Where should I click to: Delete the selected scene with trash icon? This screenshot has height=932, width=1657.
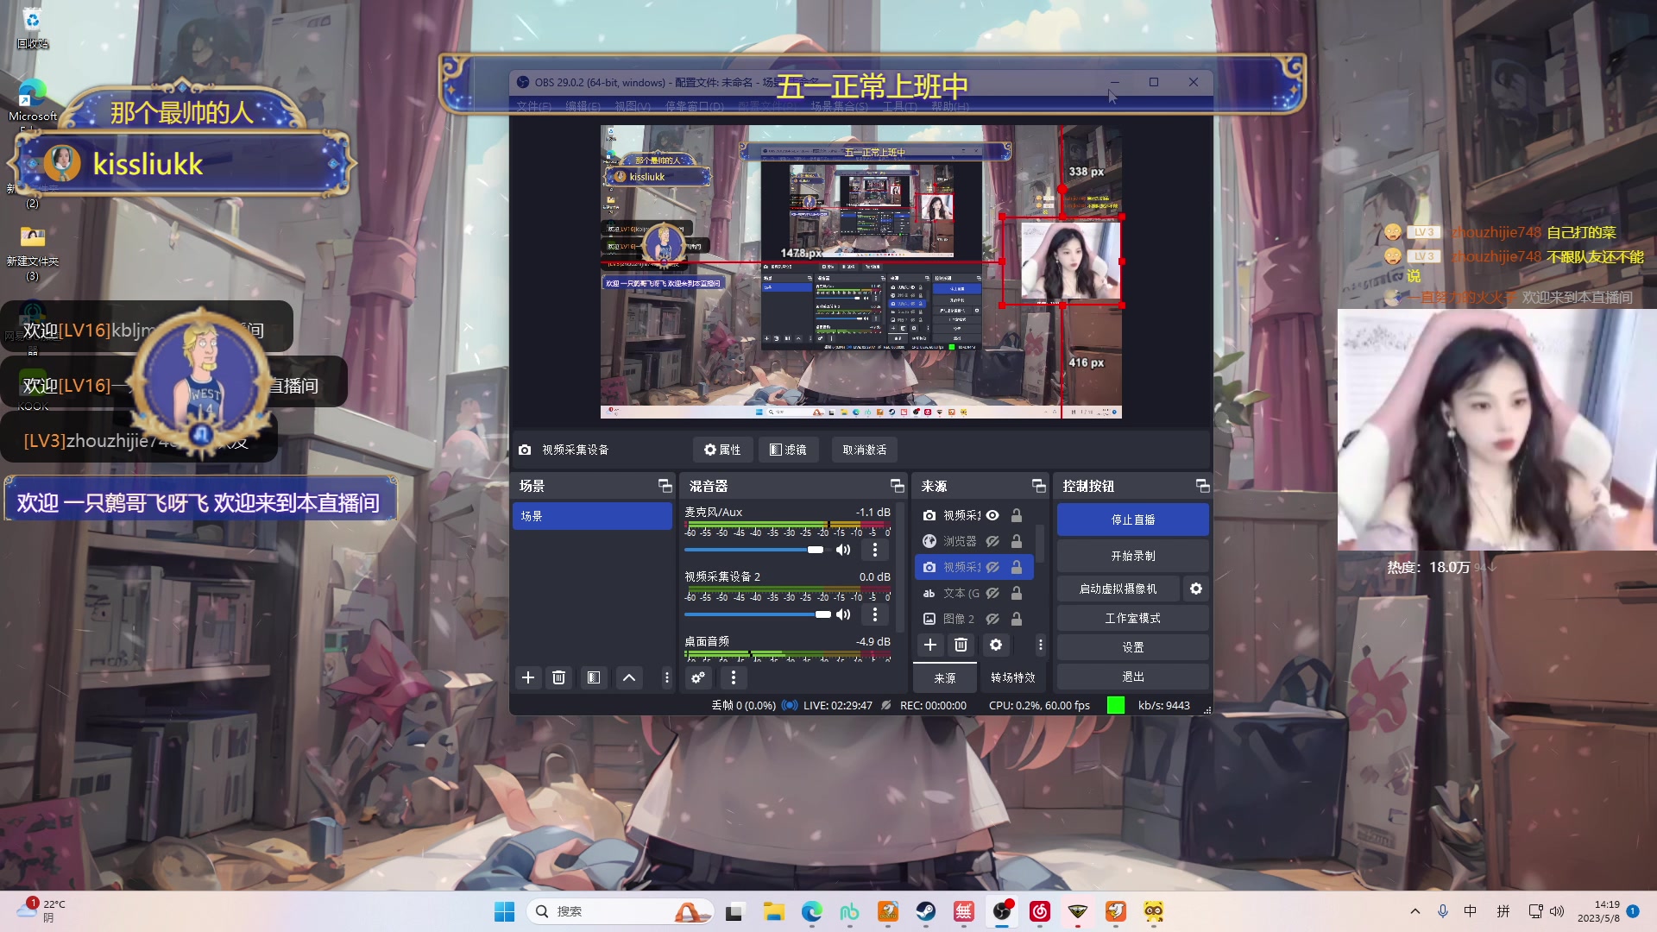[x=558, y=677]
